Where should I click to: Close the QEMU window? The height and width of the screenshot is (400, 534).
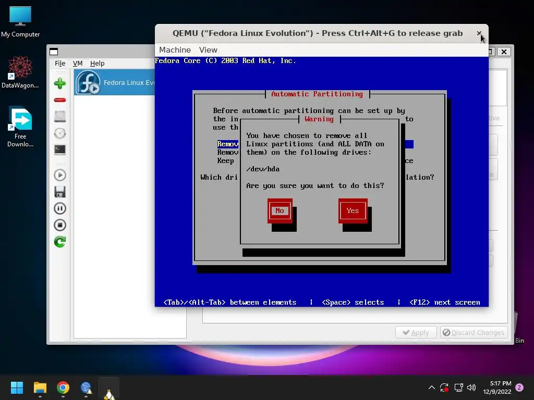[479, 33]
